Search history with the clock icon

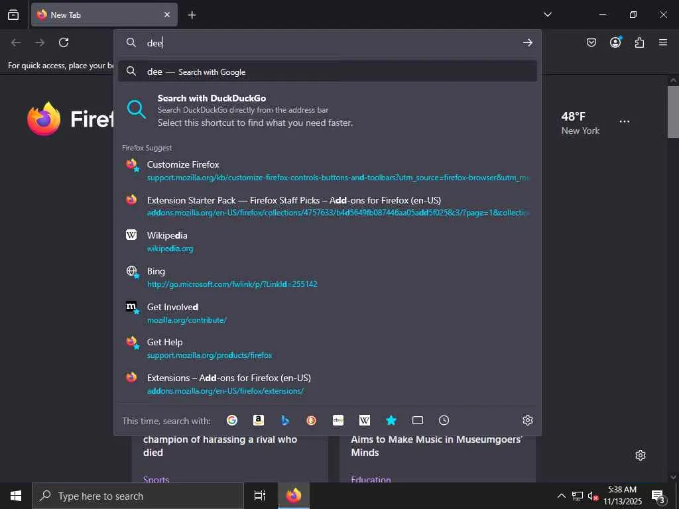point(444,420)
